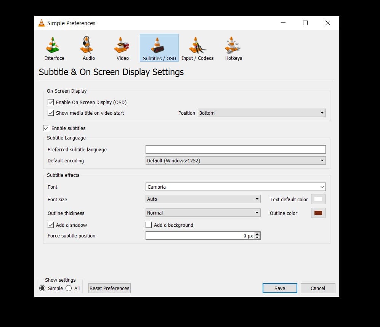The width and height of the screenshot is (380, 327).
Task: Select the Subtitles / OSD cone icon
Action: [157, 45]
